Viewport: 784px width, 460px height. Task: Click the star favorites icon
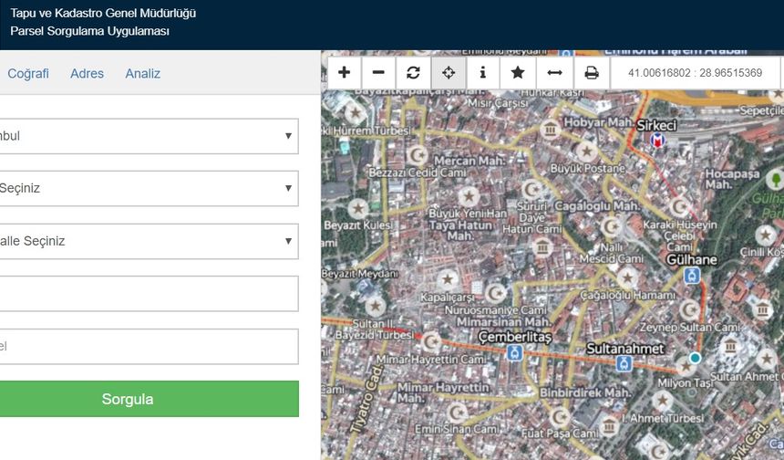(x=518, y=73)
